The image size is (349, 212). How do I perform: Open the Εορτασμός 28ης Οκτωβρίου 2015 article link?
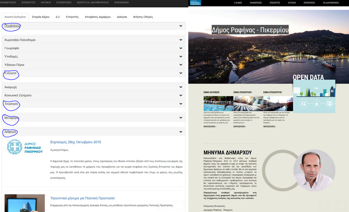click(75, 142)
